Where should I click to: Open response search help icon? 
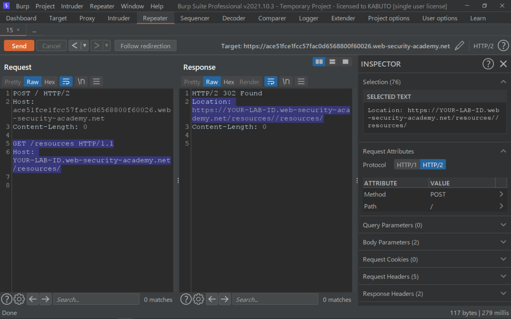pos(186,299)
